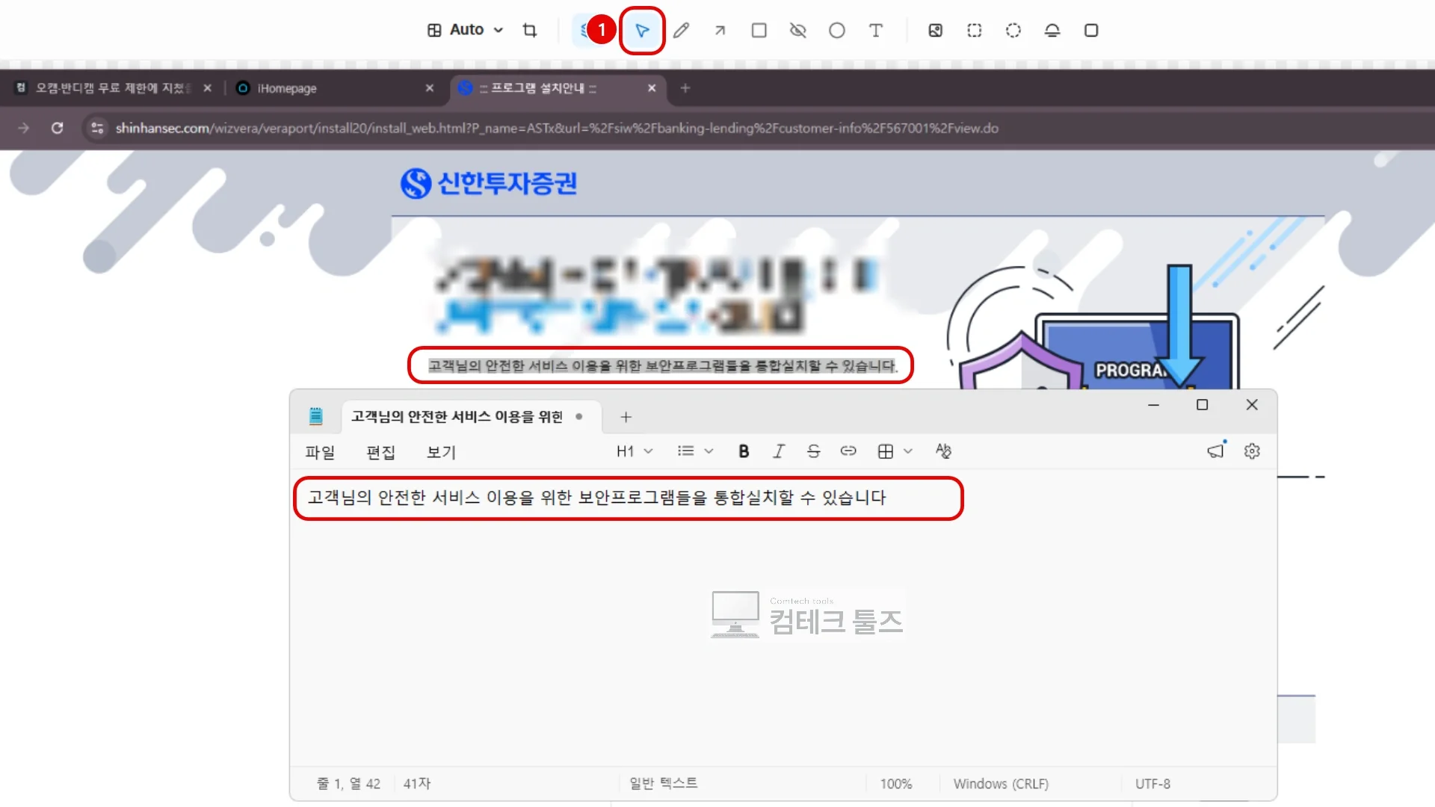This screenshot has width=1435, height=807.
Task: Select the rectangle shape tool
Action: coord(759,30)
